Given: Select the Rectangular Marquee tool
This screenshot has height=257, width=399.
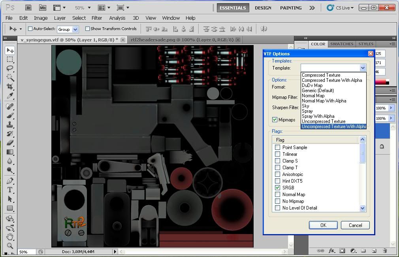Looking at the screenshot, I should pos(10,59).
